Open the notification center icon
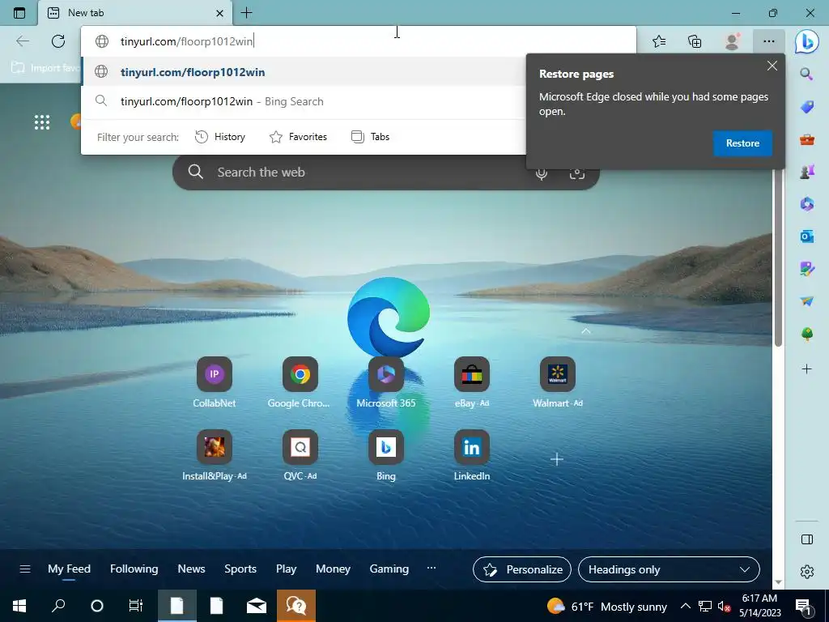829x622 pixels. coord(803,607)
